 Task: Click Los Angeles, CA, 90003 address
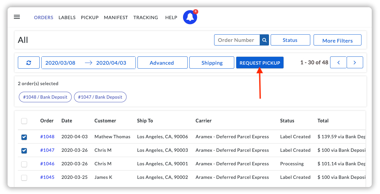[x=162, y=150]
